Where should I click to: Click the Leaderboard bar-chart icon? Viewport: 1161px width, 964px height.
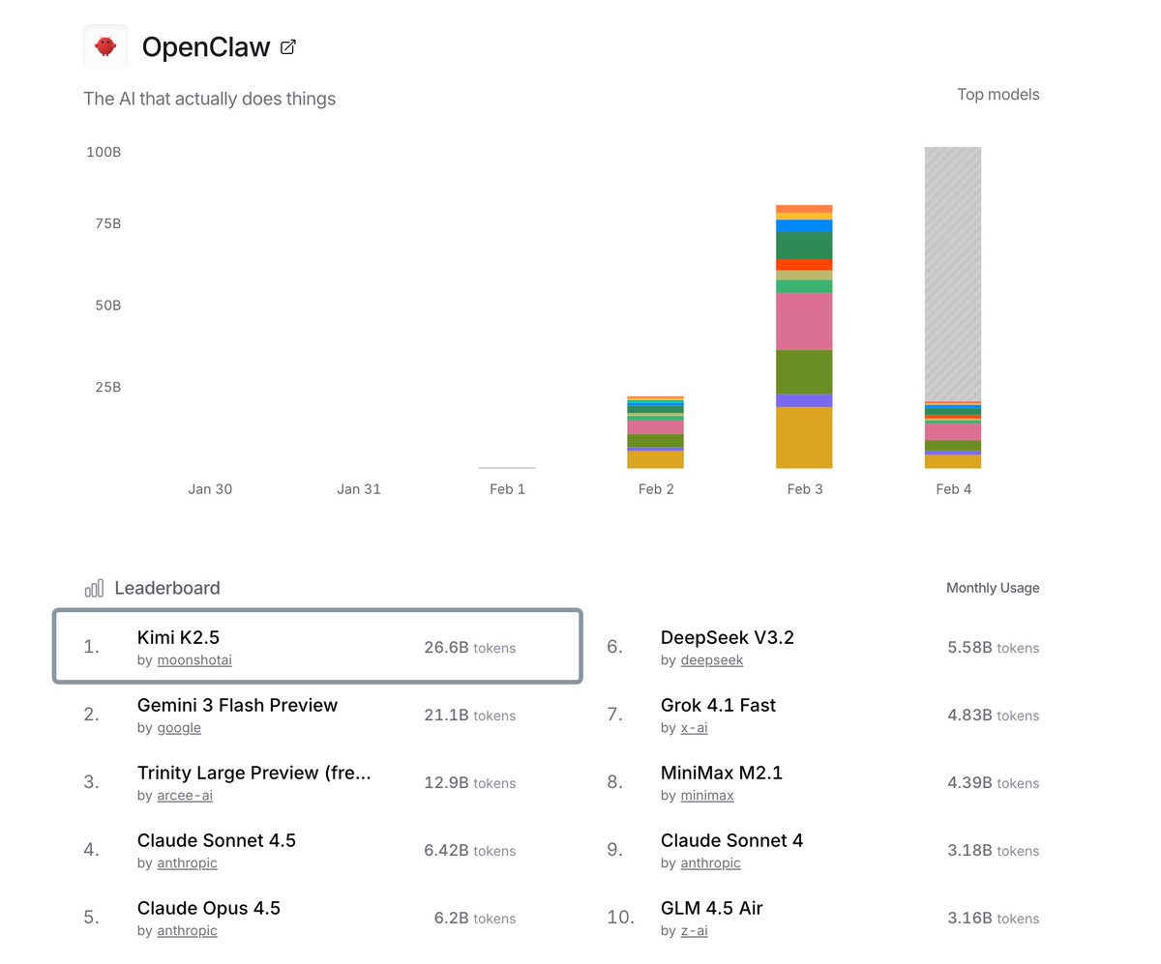(94, 587)
